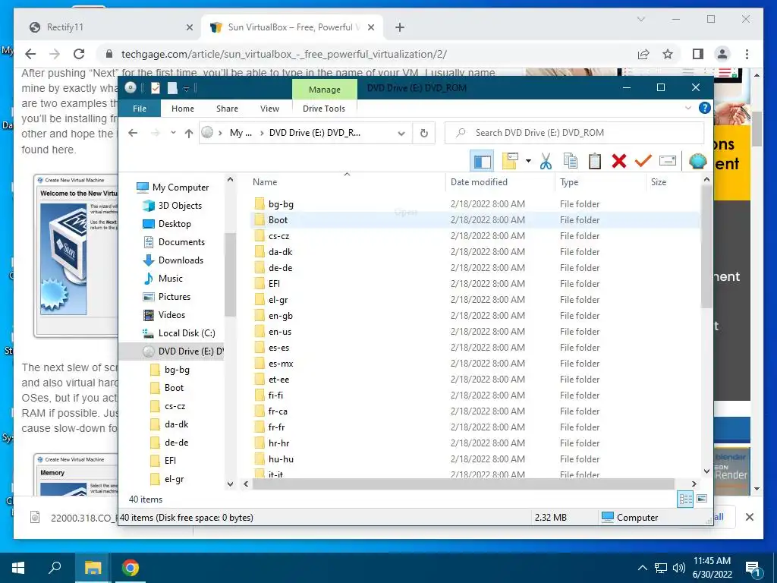The height and width of the screenshot is (583, 777).
Task: Click file list vertical scrollbar down arrow
Action: coord(706,471)
